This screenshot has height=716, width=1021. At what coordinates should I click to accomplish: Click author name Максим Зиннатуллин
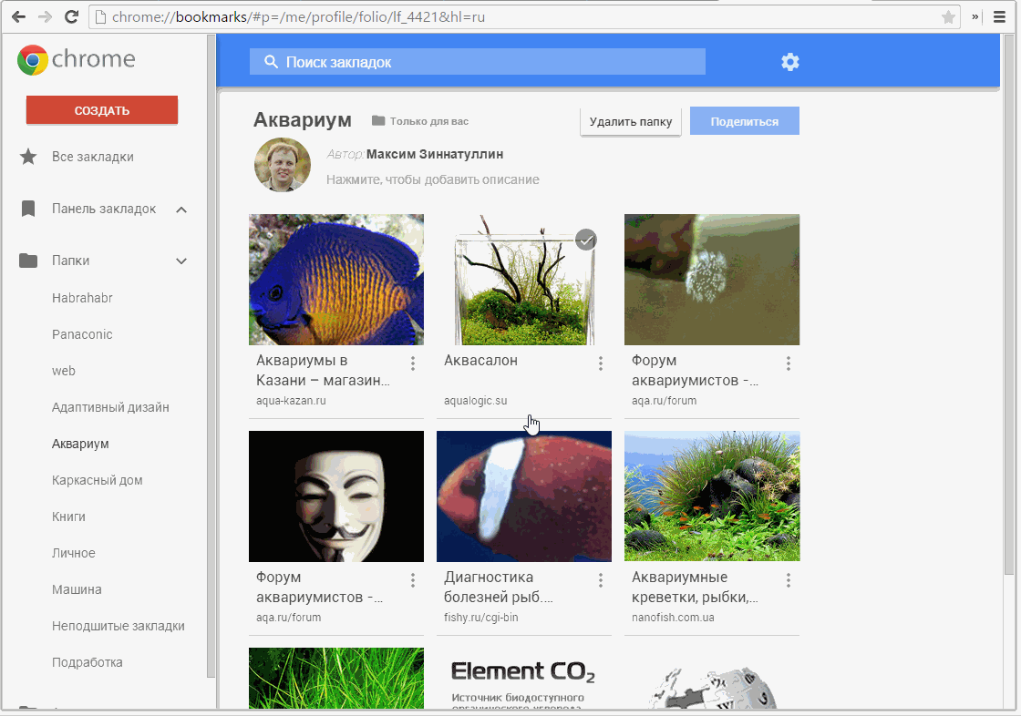click(x=434, y=154)
